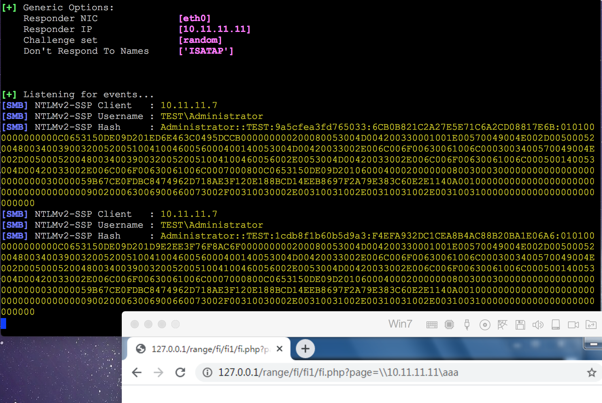Viewport: 602px width, 403px height.
Task: Click the shared folder icon in Win7 VM titlebar
Action: (591, 325)
